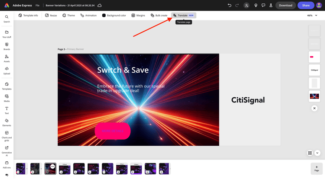Check cloud sync status icon
Image resolution: width=325 pixels, height=179 pixels.
(x=100, y=5)
